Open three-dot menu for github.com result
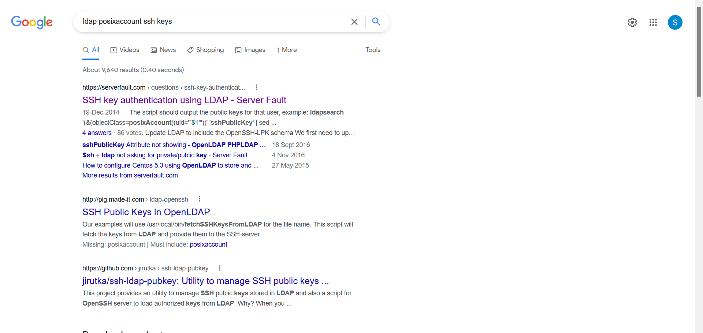This screenshot has width=703, height=333. coord(220,268)
